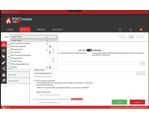Open the Save settings sidebar icon

click(4, 44)
